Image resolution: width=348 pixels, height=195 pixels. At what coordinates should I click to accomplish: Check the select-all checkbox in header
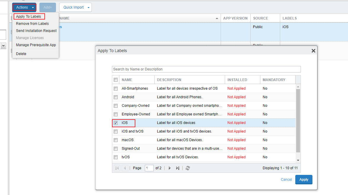click(x=116, y=80)
